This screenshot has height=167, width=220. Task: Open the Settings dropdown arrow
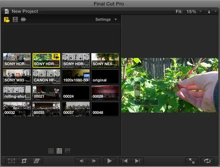(116, 19)
